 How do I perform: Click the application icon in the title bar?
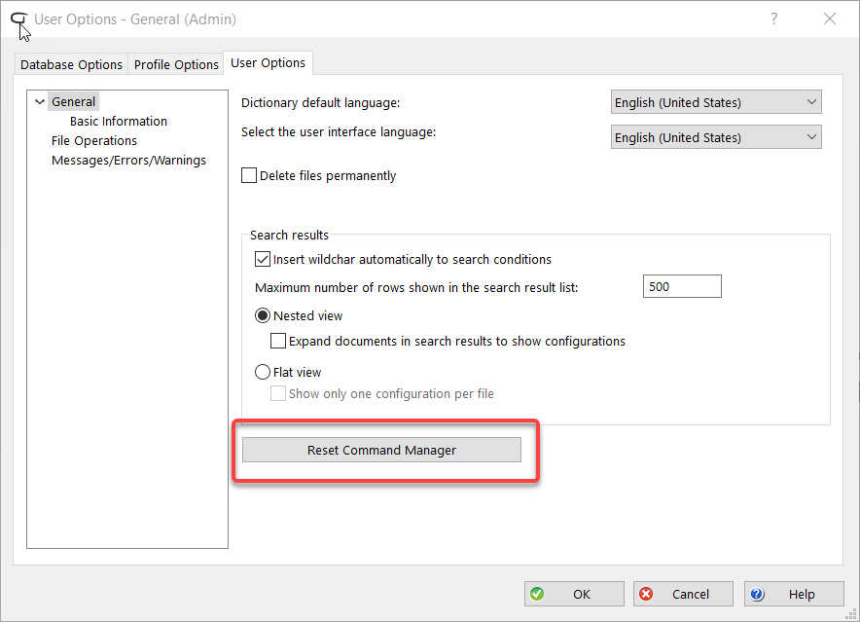tap(18, 19)
